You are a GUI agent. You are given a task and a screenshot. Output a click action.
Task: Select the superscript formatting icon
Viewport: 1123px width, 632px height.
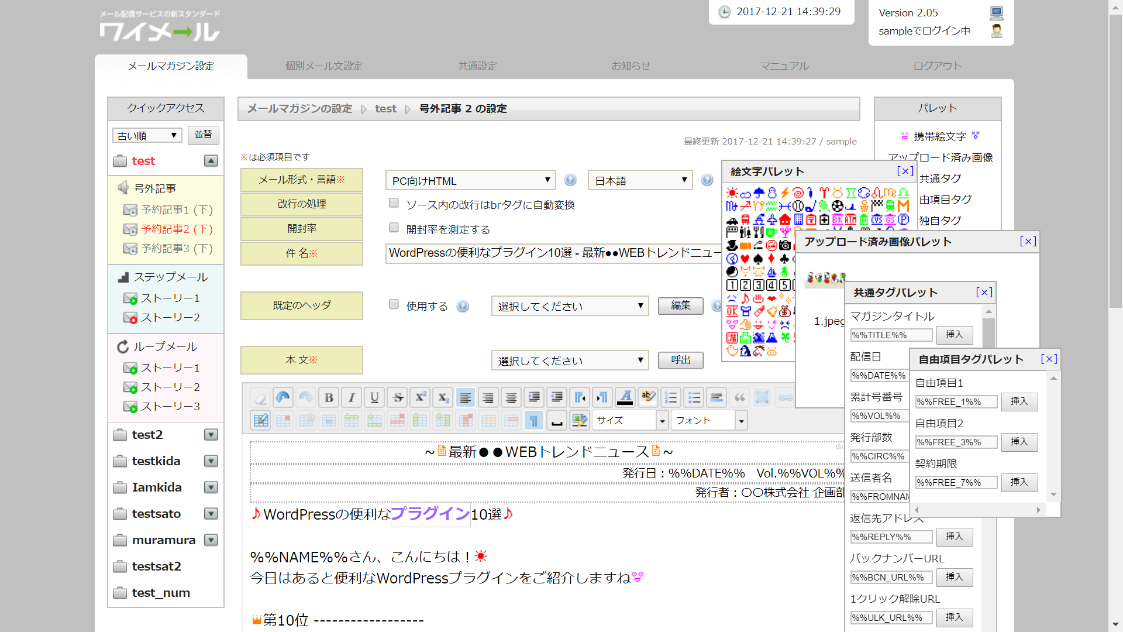point(420,397)
